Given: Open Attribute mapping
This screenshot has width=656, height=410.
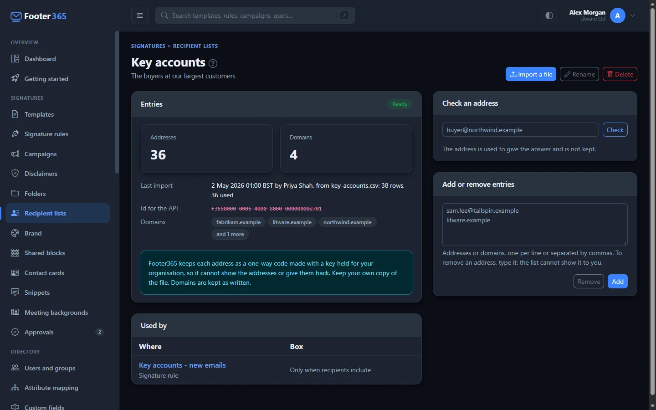Looking at the screenshot, I should (x=57, y=388).
